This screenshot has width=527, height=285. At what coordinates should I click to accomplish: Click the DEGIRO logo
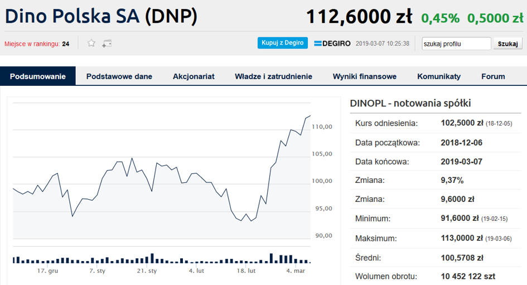tap(332, 44)
